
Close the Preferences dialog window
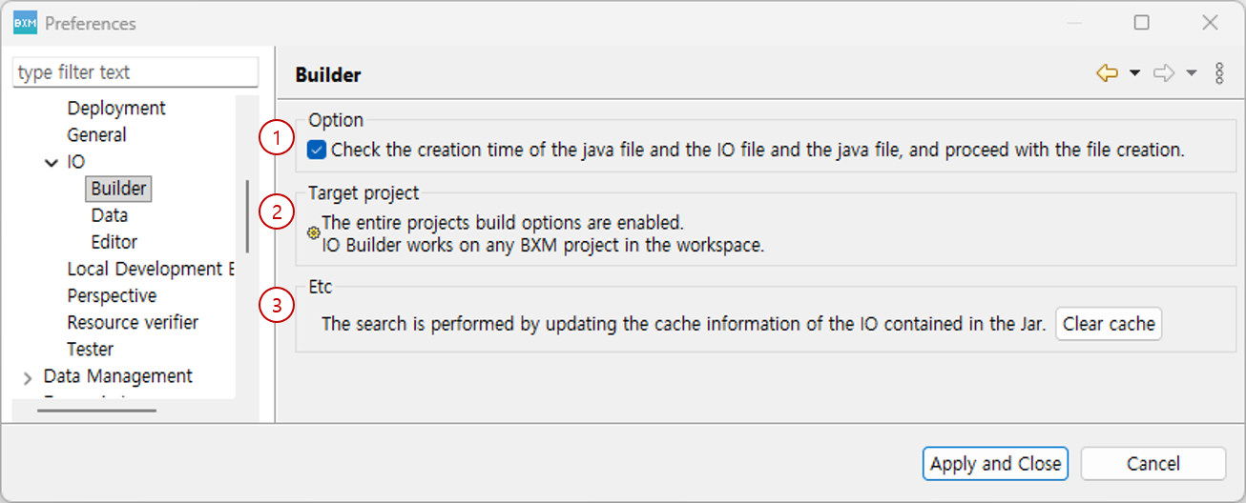pos(1210,23)
